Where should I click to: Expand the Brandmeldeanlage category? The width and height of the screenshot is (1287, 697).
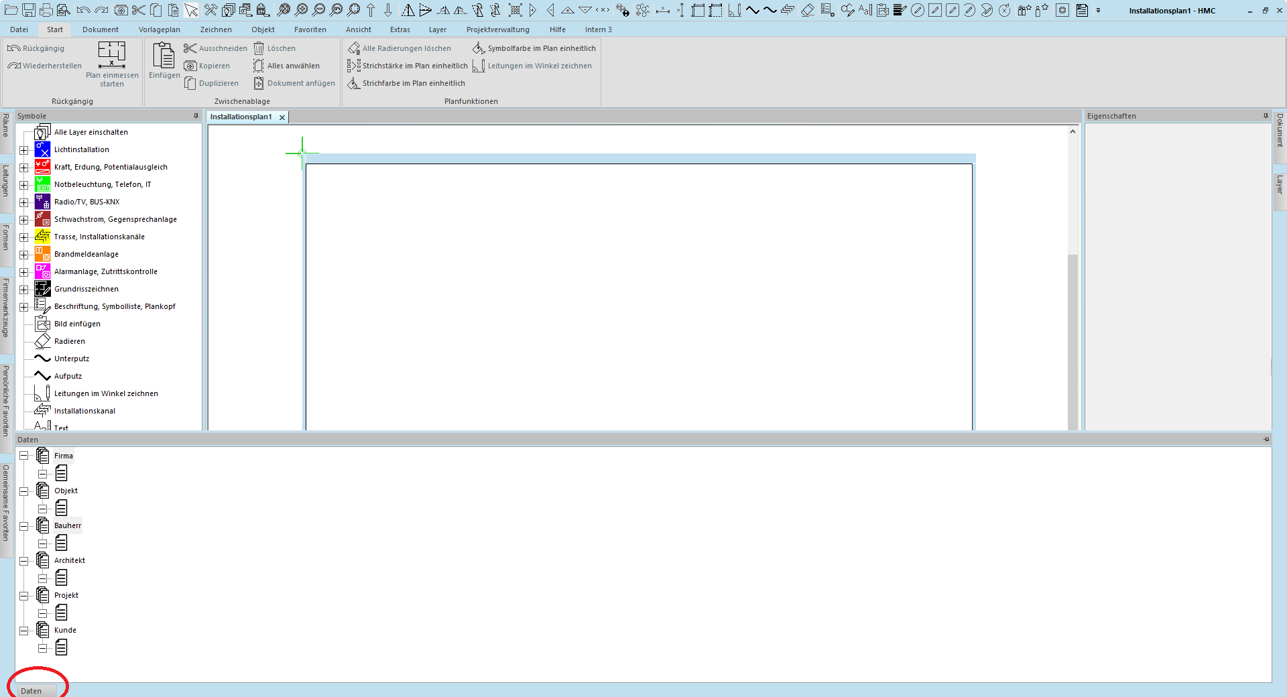[24, 255]
